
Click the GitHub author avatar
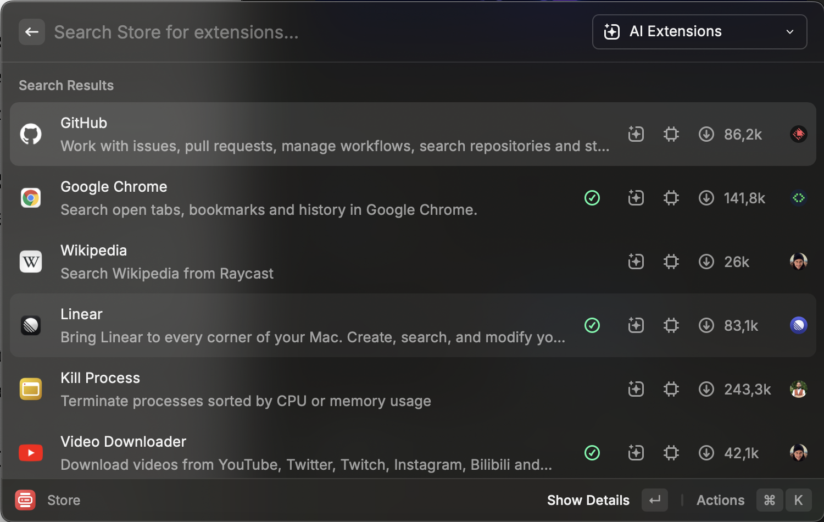pyautogui.click(x=799, y=134)
